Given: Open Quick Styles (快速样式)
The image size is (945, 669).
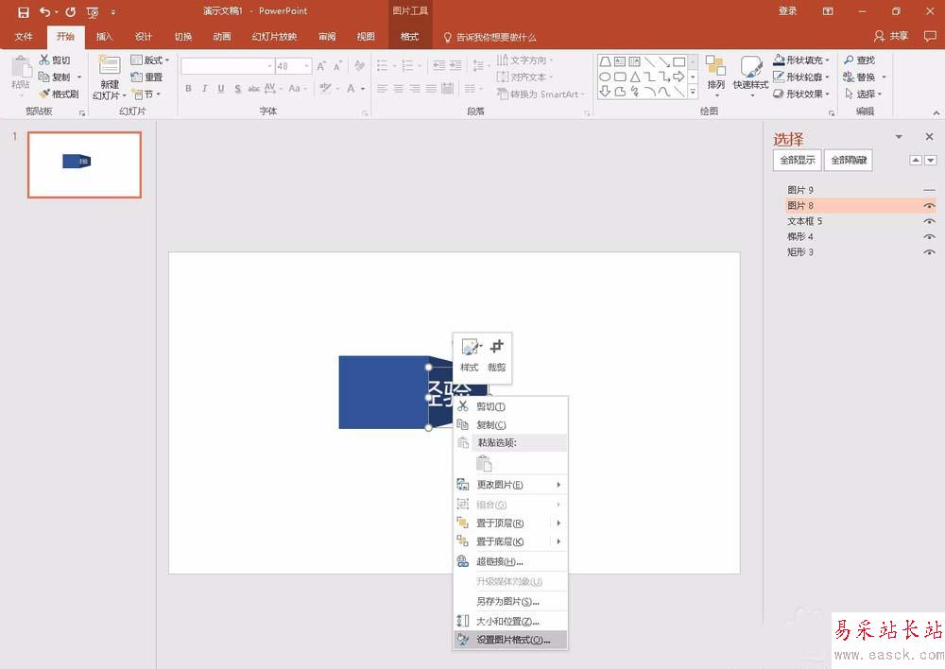Looking at the screenshot, I should pyautogui.click(x=751, y=77).
